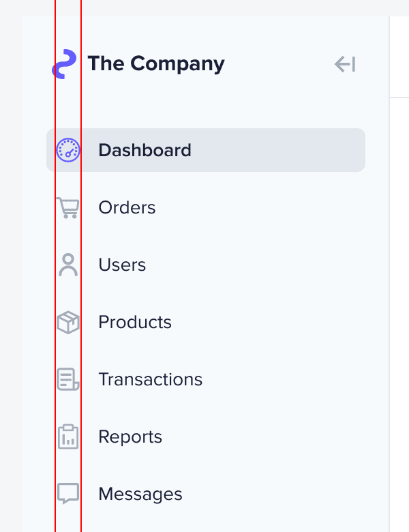The height and width of the screenshot is (532, 409).
Task: Click "The Company" title text
Action: (x=156, y=64)
